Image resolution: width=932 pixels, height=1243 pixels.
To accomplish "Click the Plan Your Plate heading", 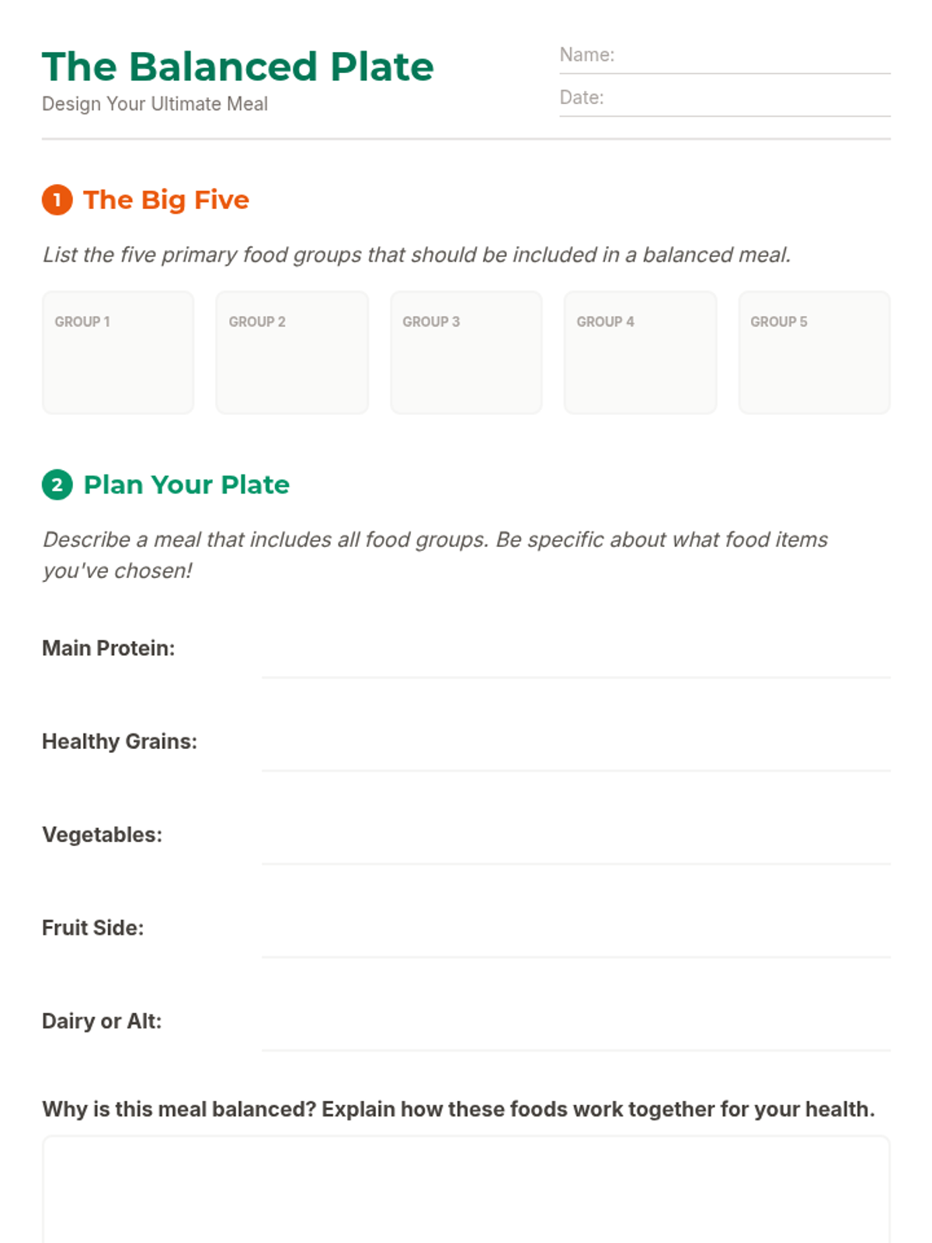I will (186, 485).
